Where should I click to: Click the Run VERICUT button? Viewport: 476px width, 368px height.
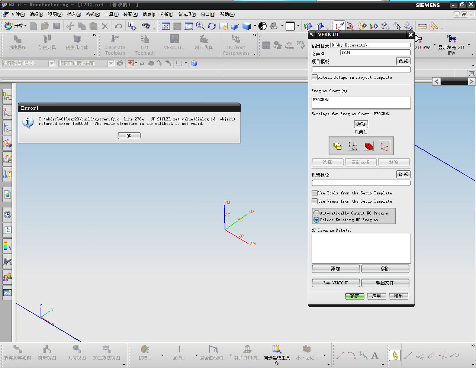336,283
